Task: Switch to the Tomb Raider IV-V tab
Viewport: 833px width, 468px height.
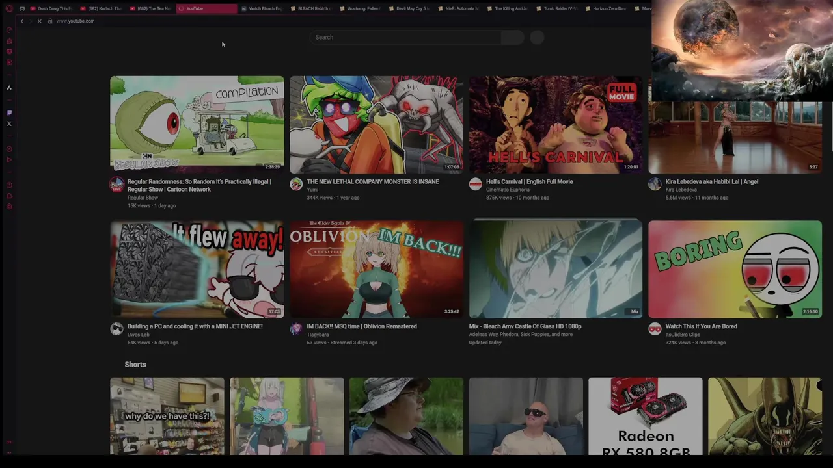Action: tap(557, 8)
